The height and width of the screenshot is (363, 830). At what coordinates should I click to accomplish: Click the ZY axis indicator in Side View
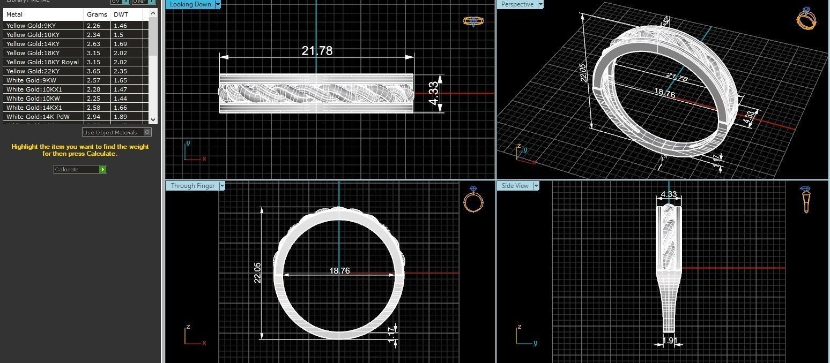coord(527,335)
